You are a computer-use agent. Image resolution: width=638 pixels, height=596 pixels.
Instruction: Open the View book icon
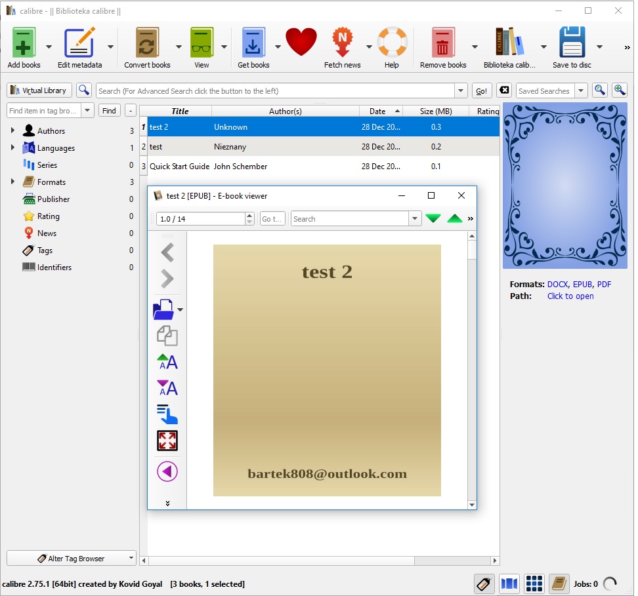coord(202,43)
